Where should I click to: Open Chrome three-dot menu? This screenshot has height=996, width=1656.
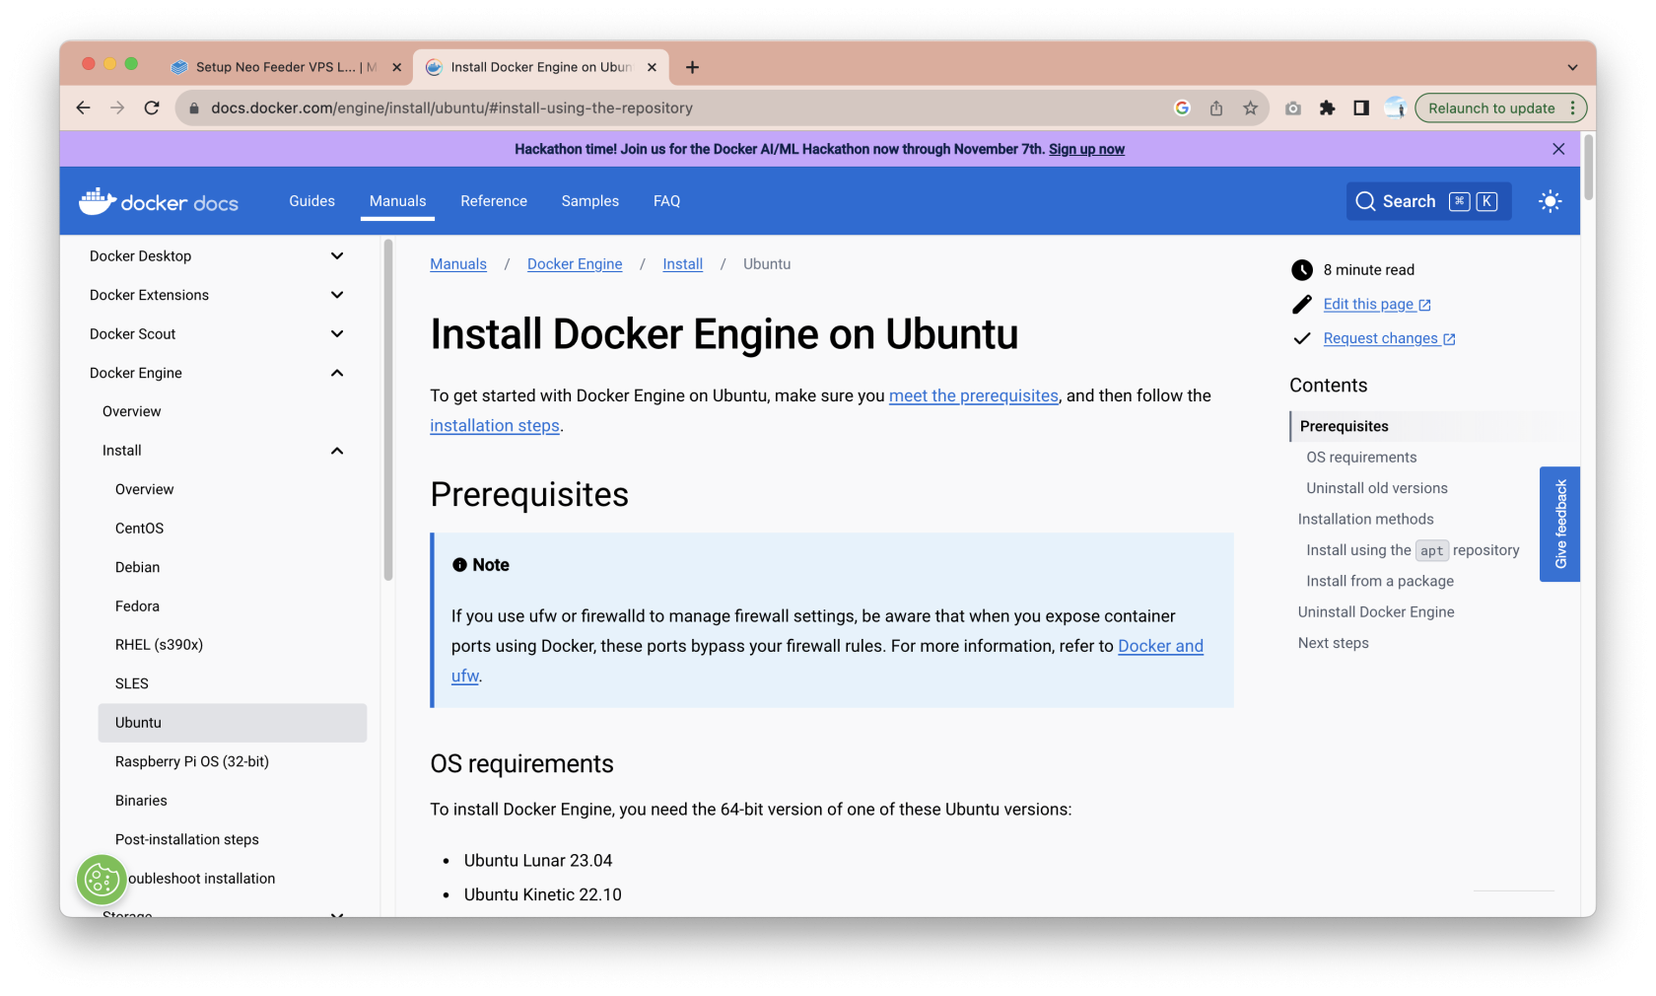1573,107
